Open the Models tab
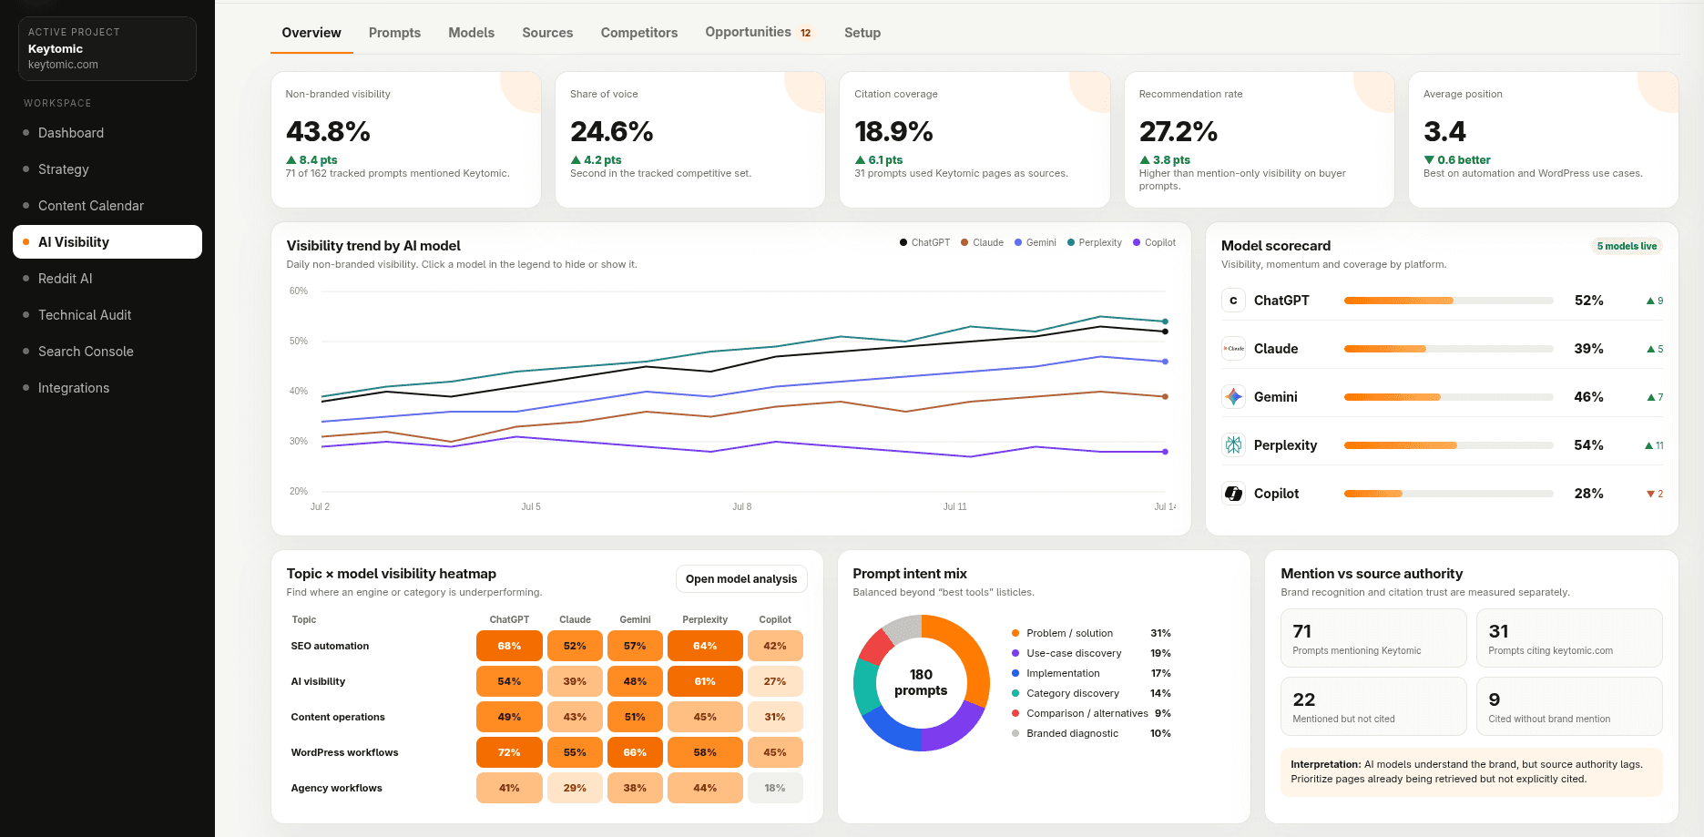 click(x=471, y=33)
